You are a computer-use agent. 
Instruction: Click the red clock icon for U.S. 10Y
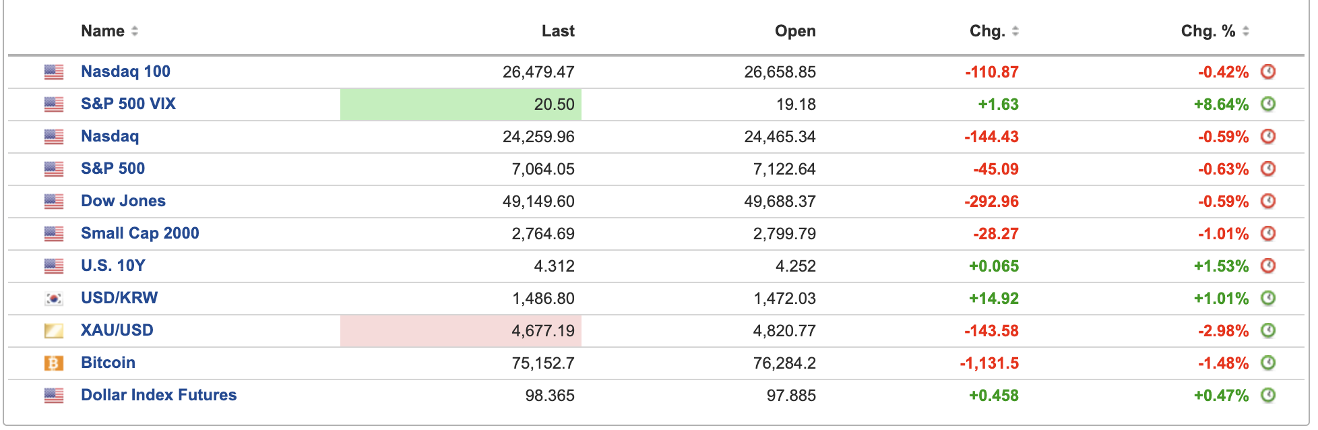click(1267, 266)
